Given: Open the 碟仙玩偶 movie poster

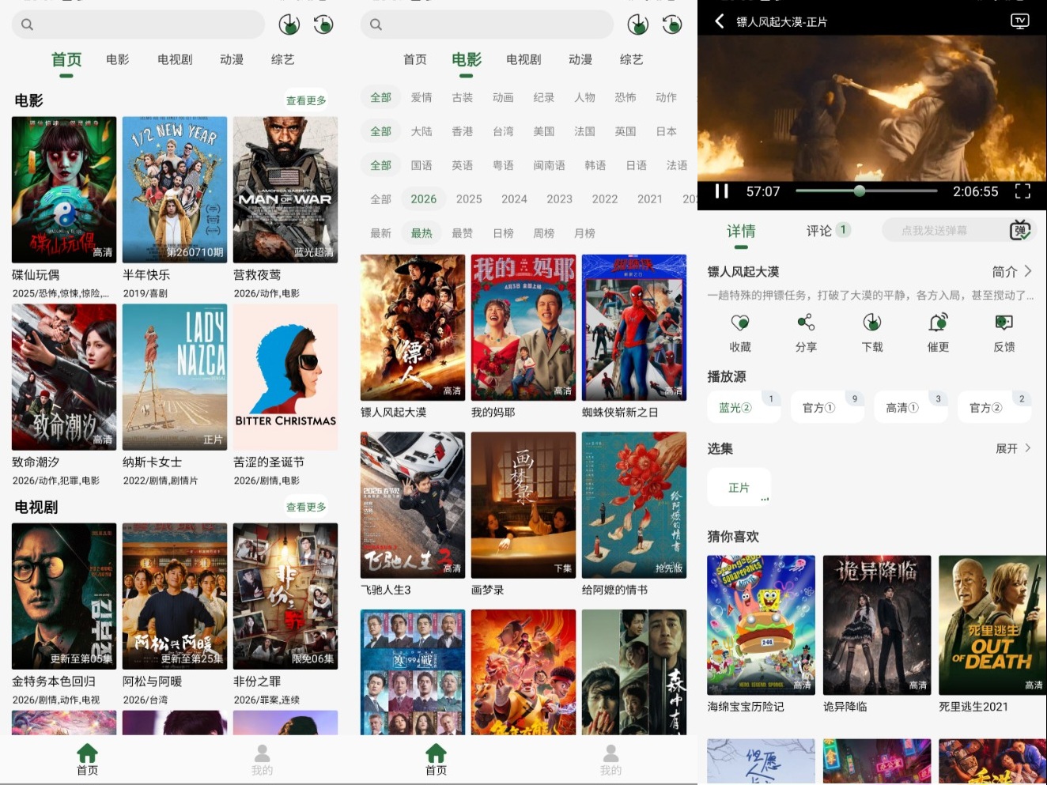Looking at the screenshot, I should click(64, 190).
